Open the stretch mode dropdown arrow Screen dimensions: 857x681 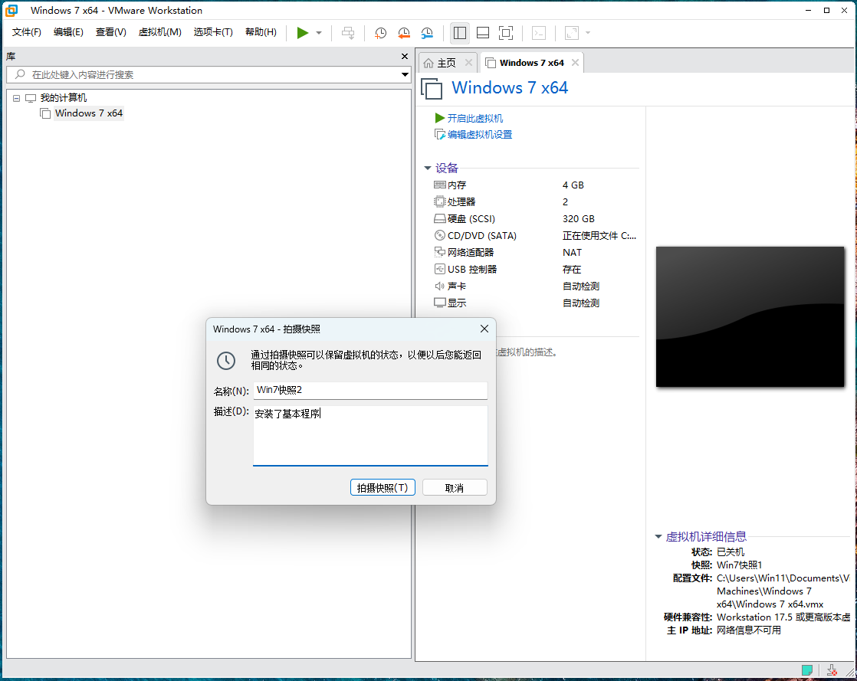tap(588, 33)
